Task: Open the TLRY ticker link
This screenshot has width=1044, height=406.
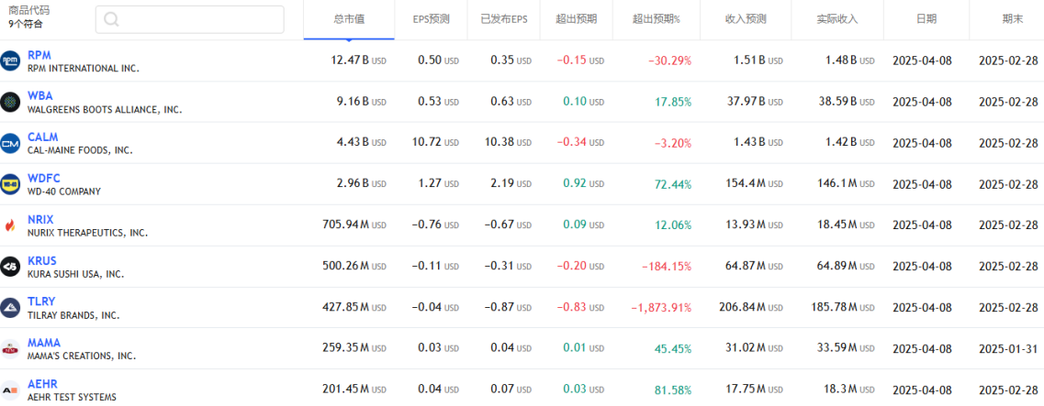Action: (41, 302)
